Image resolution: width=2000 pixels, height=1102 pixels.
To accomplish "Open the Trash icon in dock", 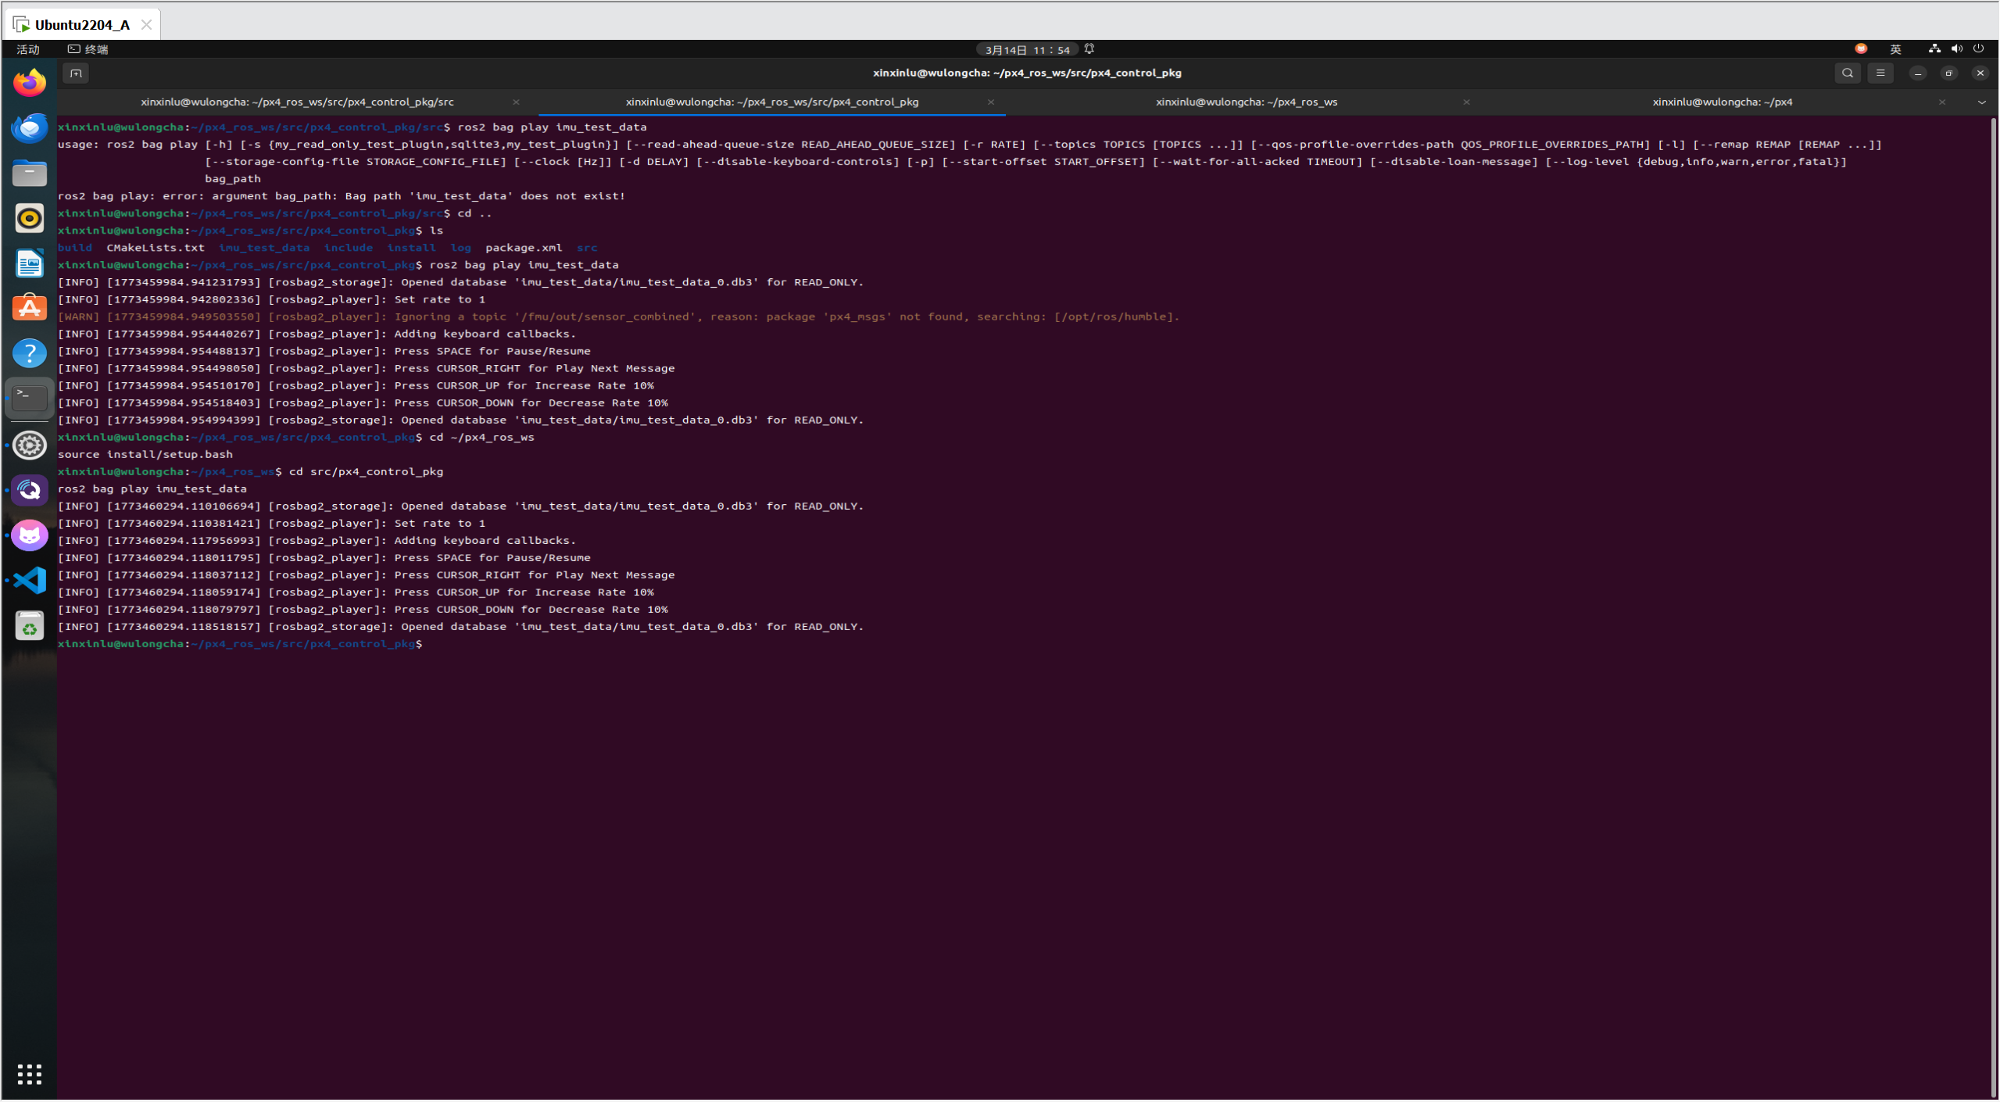I will pos(30,626).
